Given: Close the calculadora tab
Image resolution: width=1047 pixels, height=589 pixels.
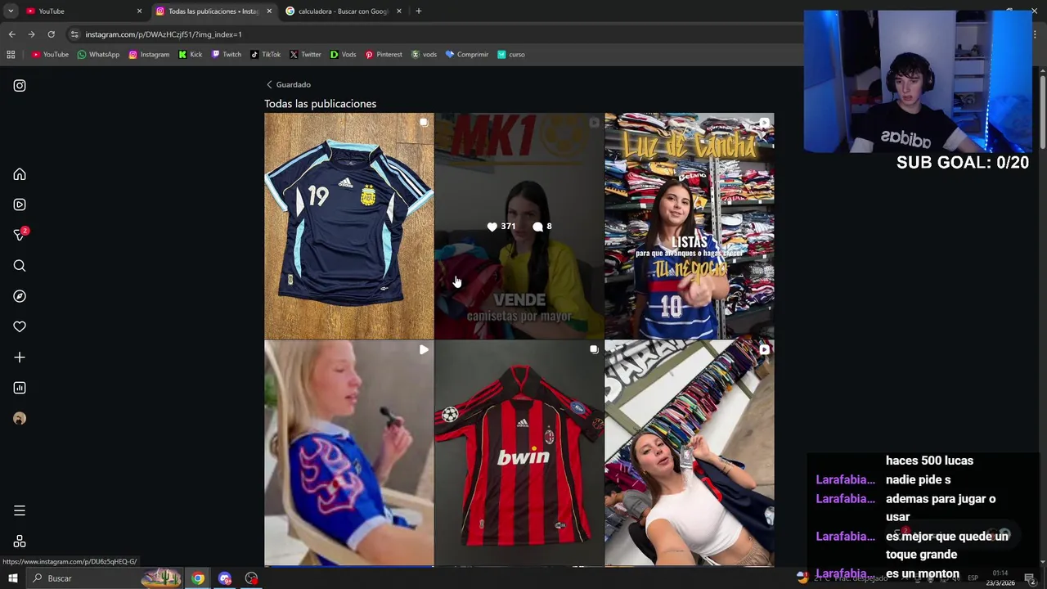Looking at the screenshot, I should pyautogui.click(x=399, y=11).
